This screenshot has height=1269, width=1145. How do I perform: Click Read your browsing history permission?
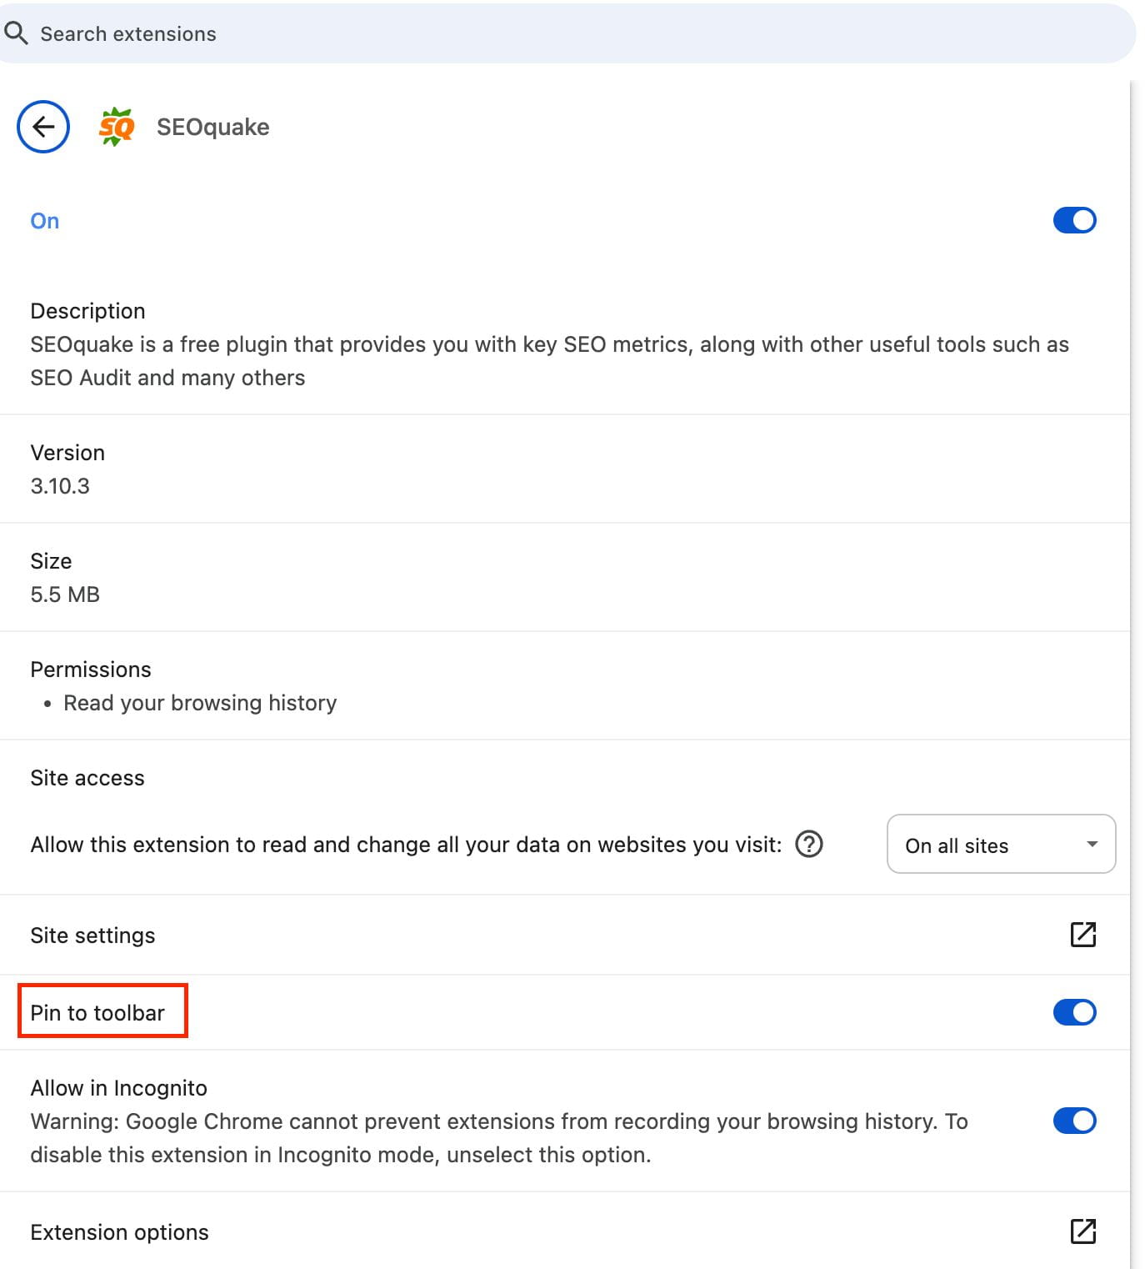[200, 703]
